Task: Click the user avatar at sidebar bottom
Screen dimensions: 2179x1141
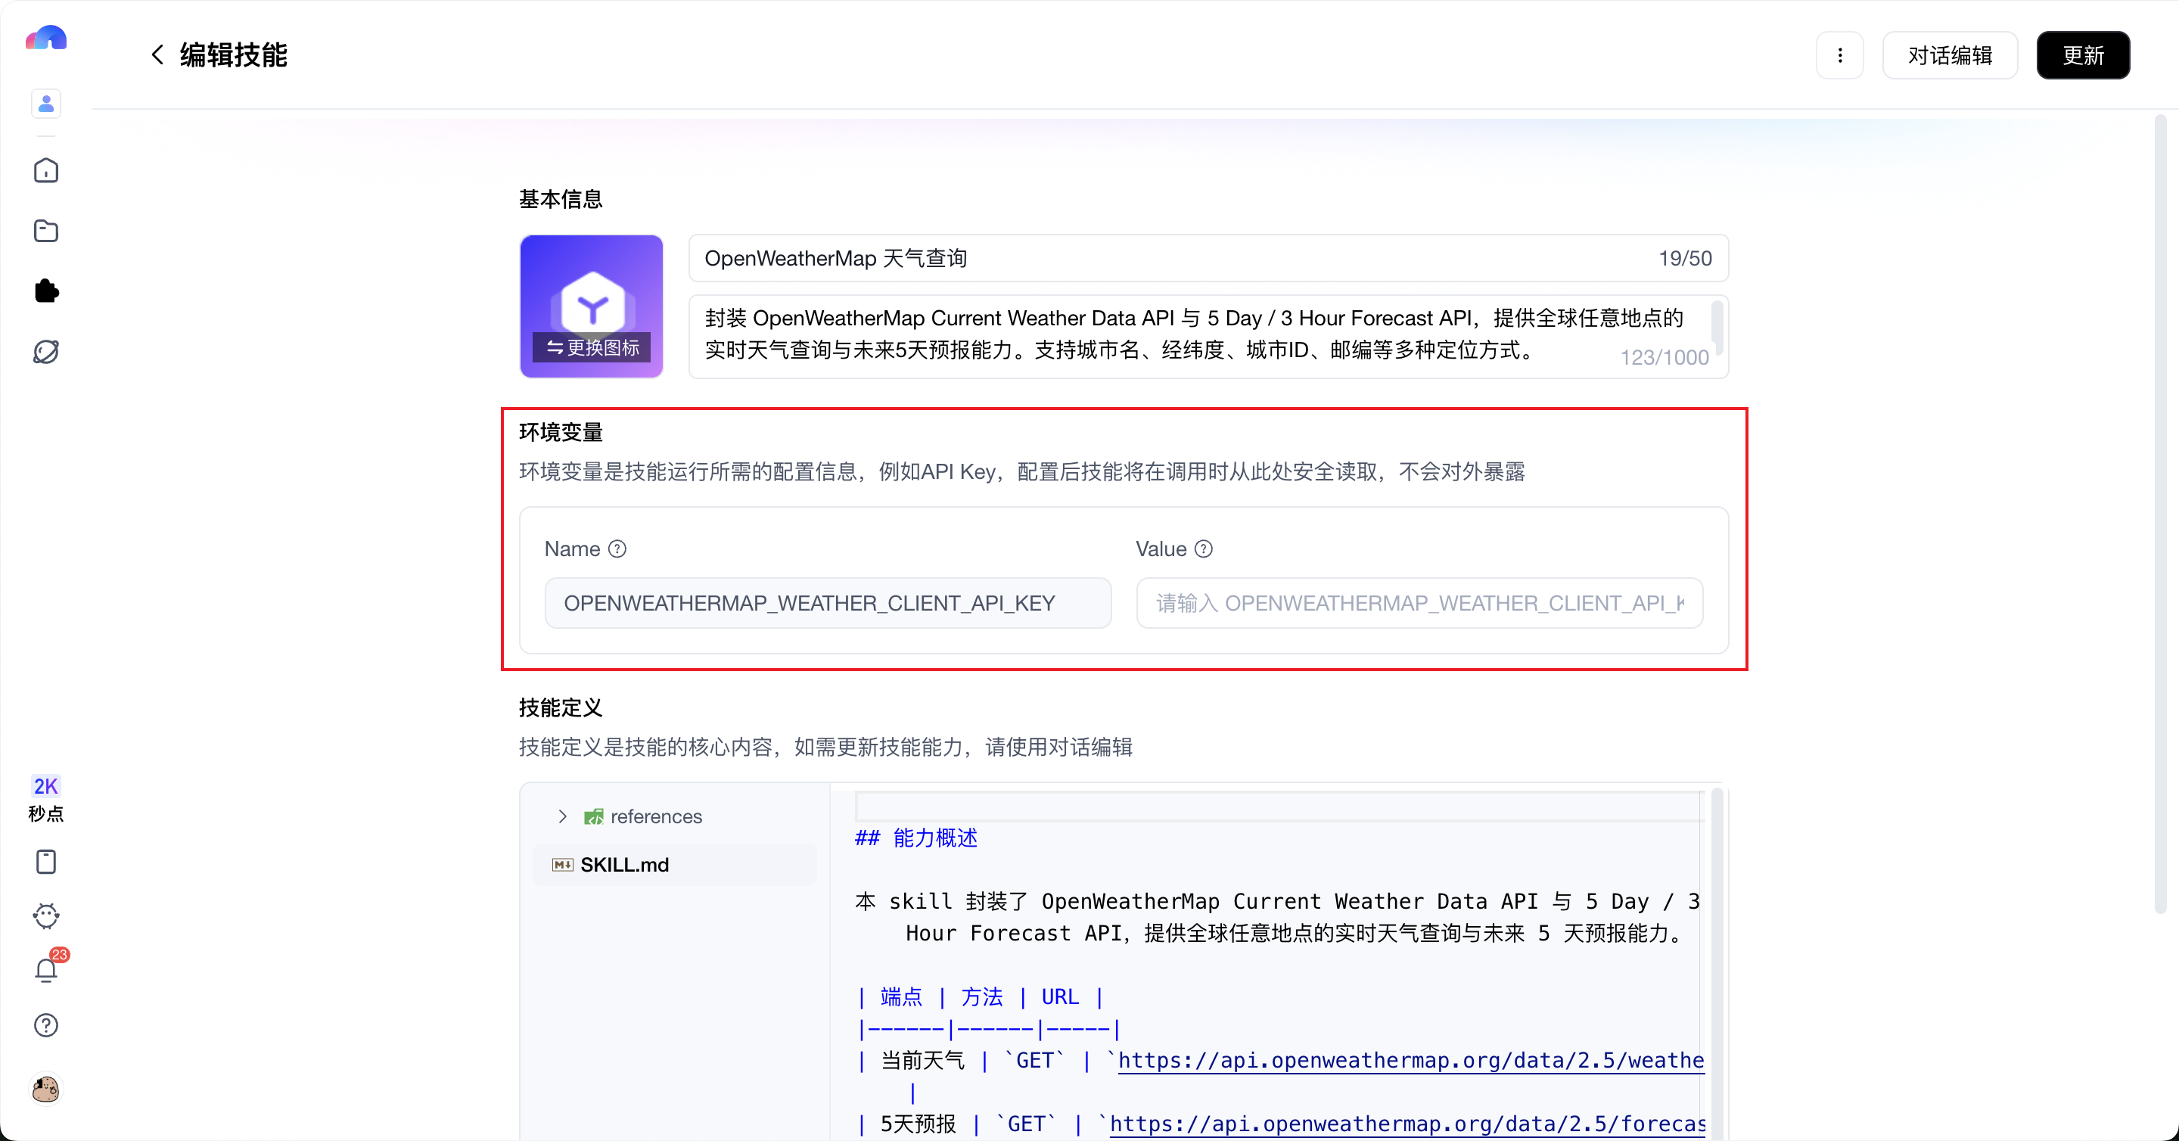Action: coord(46,1089)
